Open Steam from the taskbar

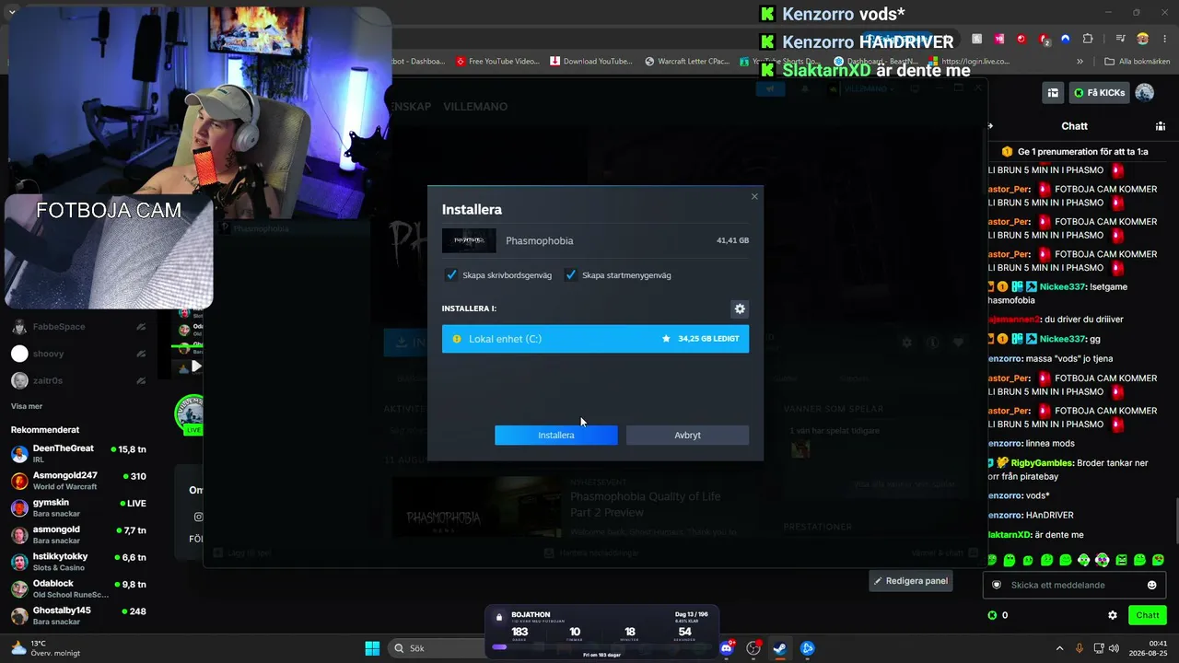[x=780, y=647]
